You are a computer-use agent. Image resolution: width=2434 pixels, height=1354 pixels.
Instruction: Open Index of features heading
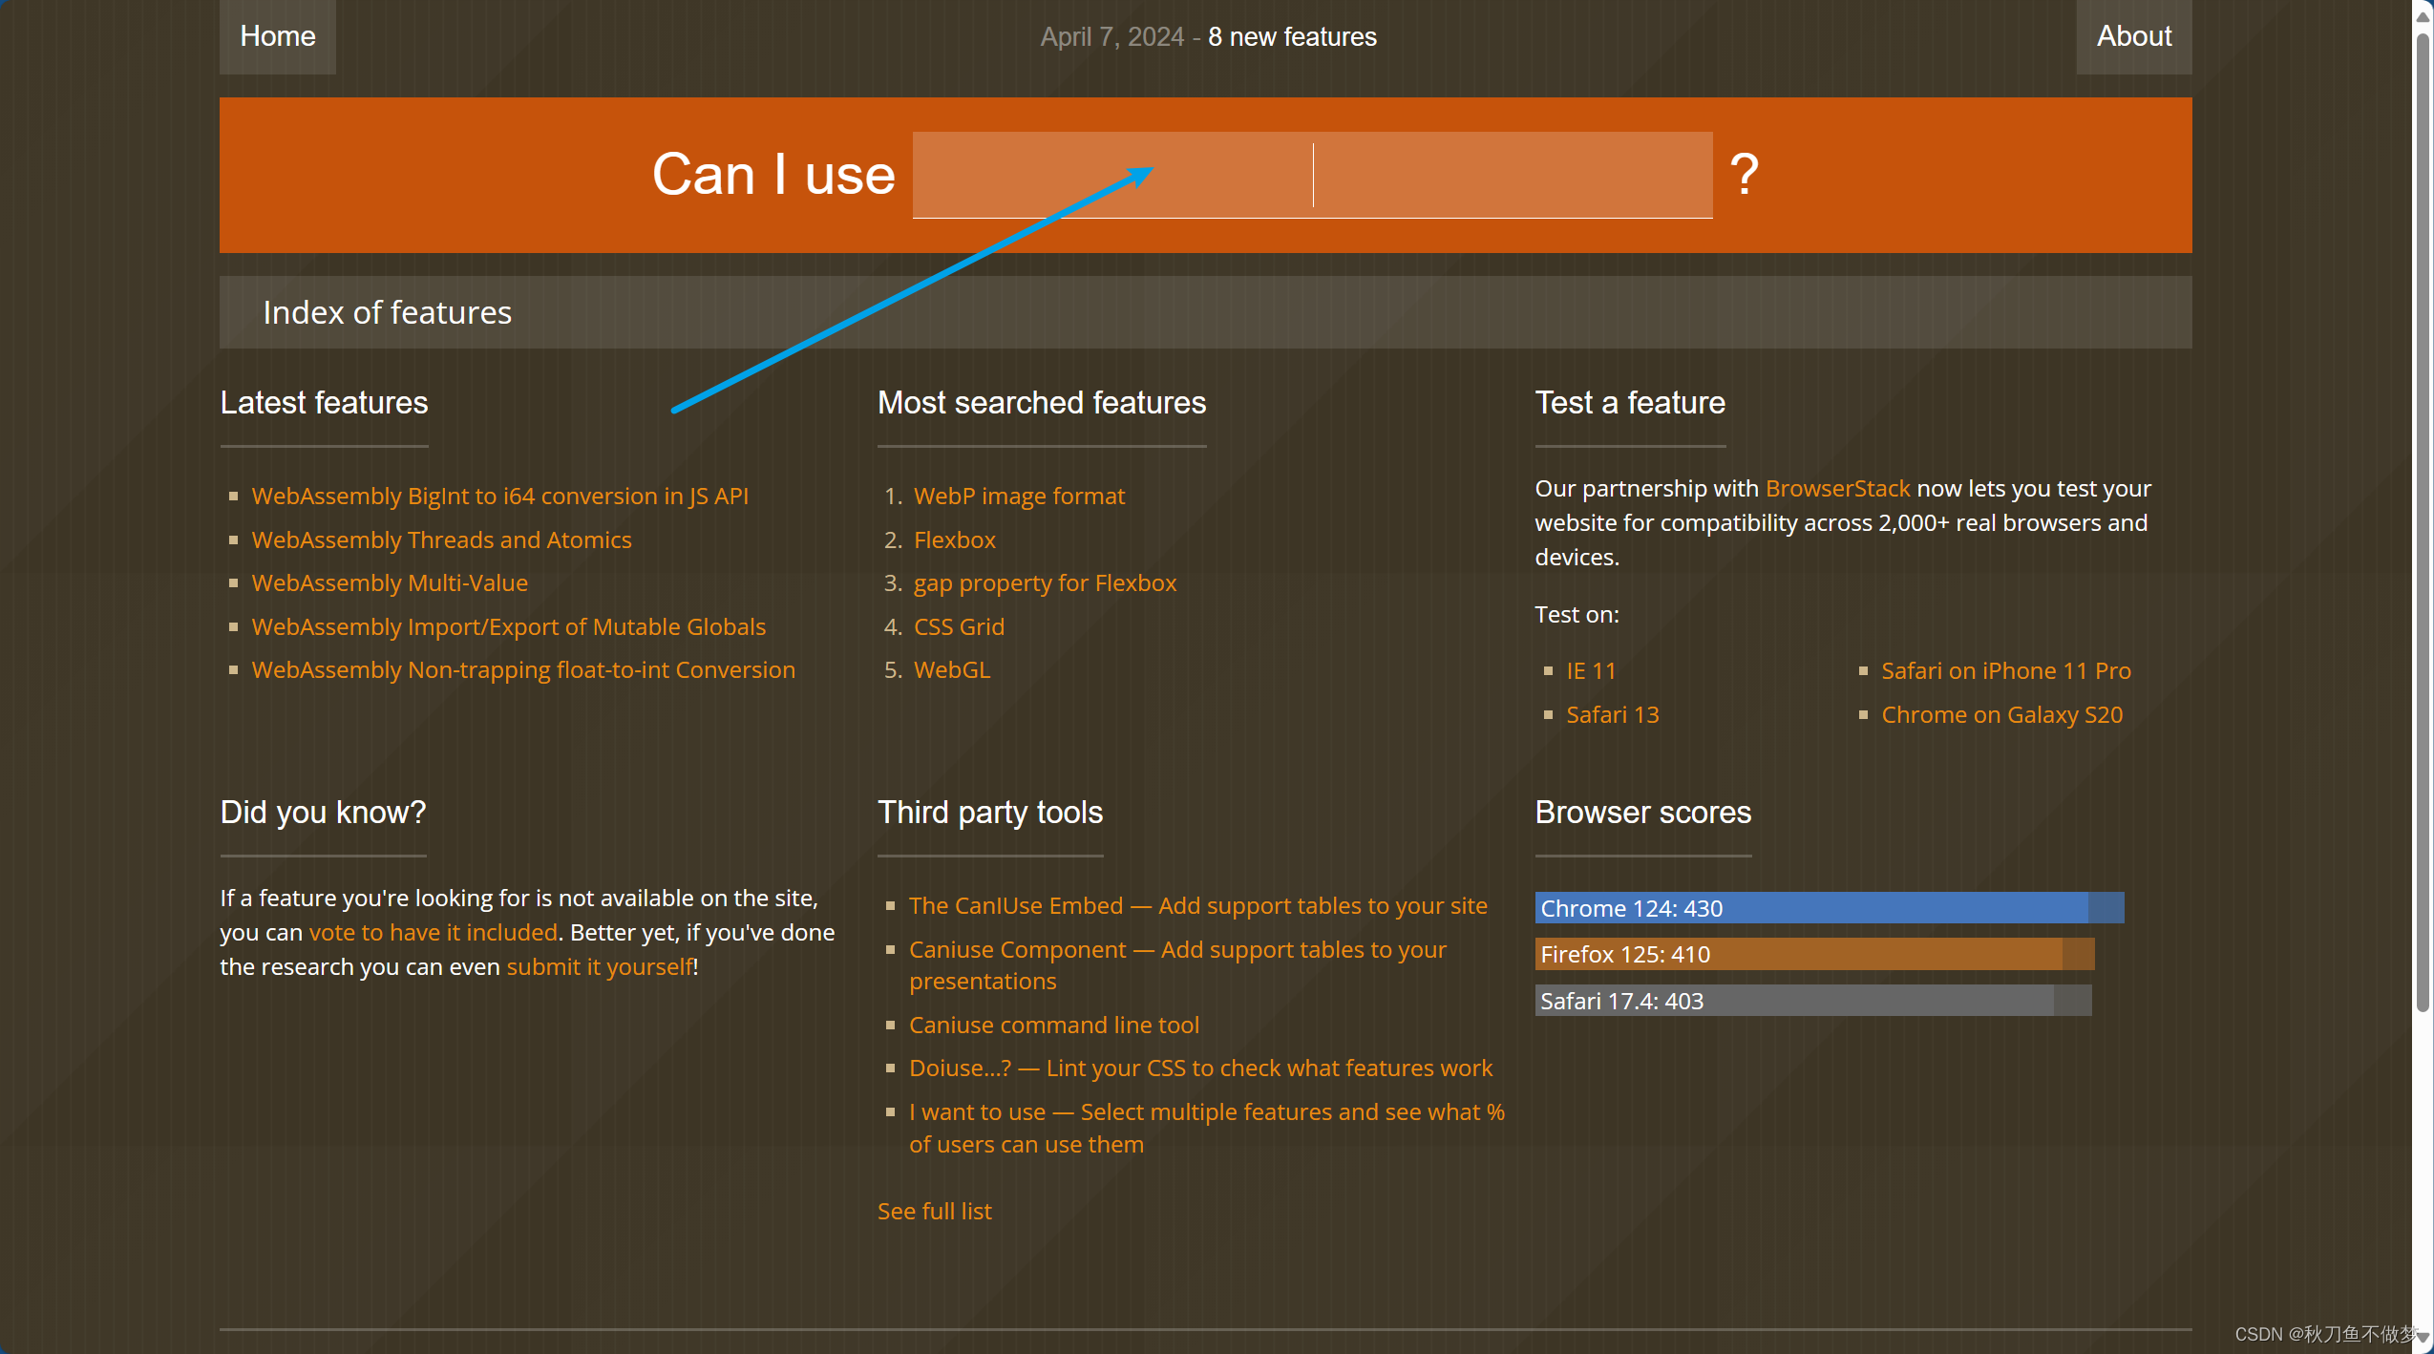pos(387,312)
